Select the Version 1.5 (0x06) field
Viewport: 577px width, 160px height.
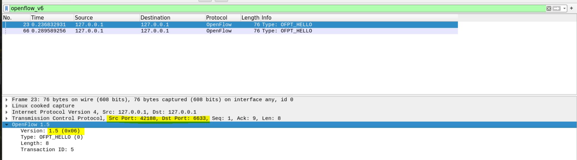(50, 131)
